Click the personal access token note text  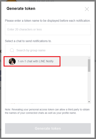pyautogui.click(x=47, y=111)
